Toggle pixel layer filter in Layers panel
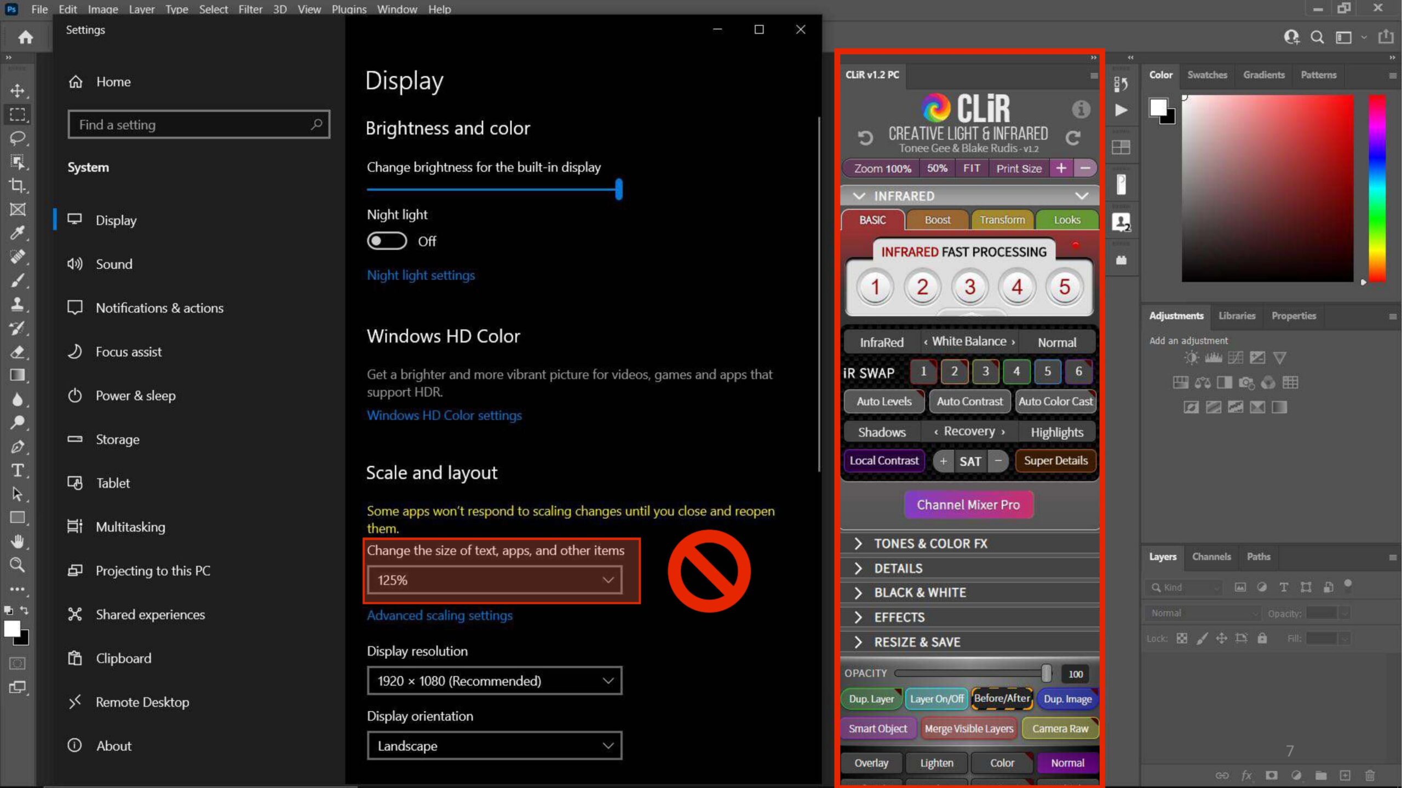1402x788 pixels. [1240, 587]
